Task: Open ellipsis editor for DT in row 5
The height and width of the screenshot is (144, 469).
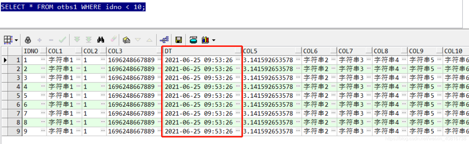Action: click(x=238, y=95)
